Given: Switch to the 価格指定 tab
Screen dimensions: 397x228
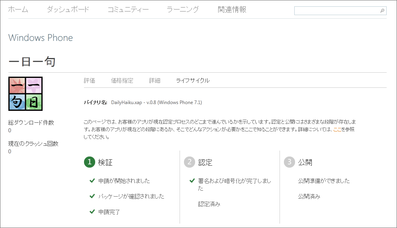Looking at the screenshot, I should tap(122, 81).
